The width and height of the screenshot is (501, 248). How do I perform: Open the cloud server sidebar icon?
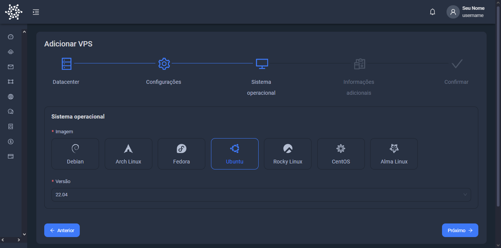(x=11, y=52)
